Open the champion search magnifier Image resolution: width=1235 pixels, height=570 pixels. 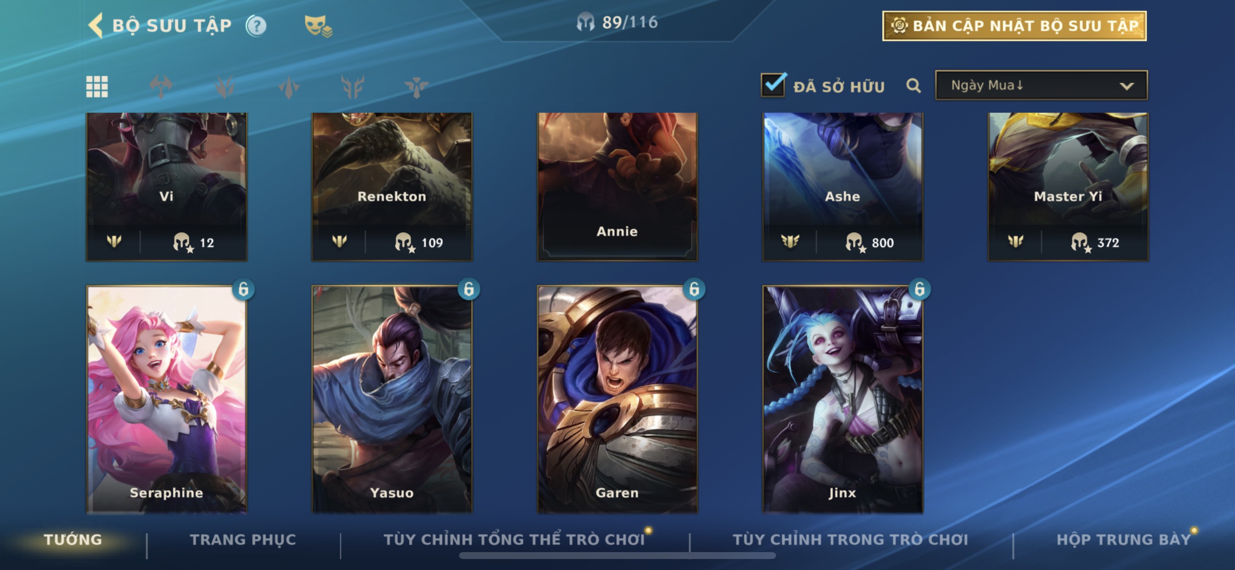coord(913,86)
